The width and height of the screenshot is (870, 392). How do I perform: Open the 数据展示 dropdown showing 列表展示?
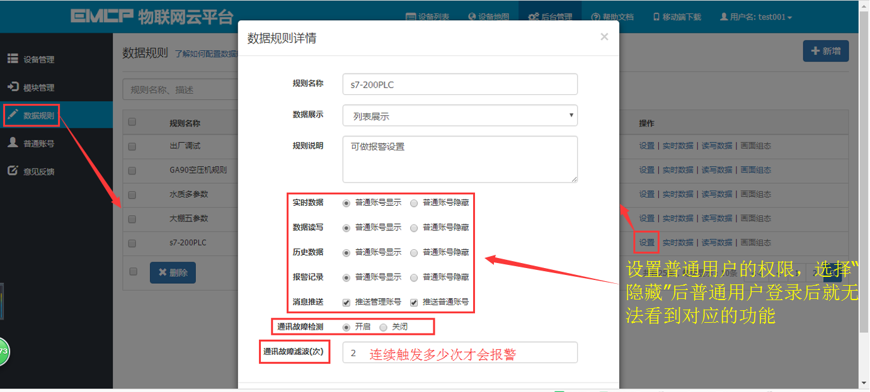tap(460, 115)
